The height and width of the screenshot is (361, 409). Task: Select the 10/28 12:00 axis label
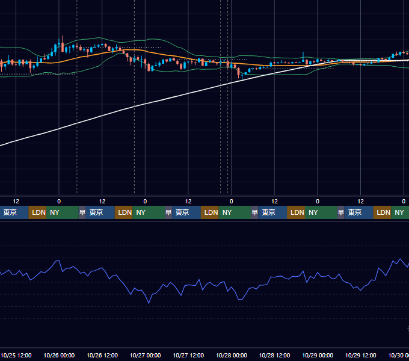[274, 355]
